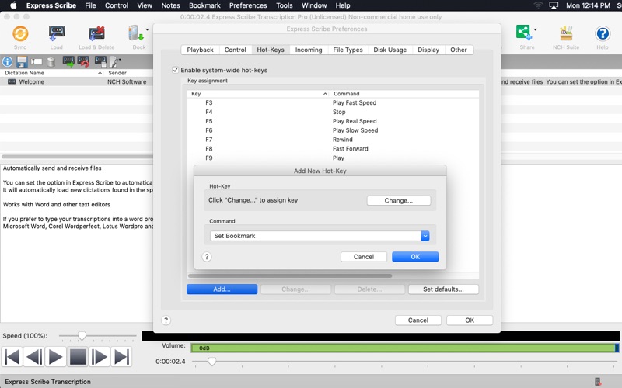Click the notes page with pen icon
The width and height of the screenshot is (622, 388).
pos(115,62)
